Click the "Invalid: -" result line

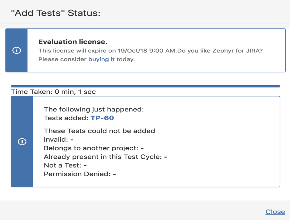click(59, 139)
